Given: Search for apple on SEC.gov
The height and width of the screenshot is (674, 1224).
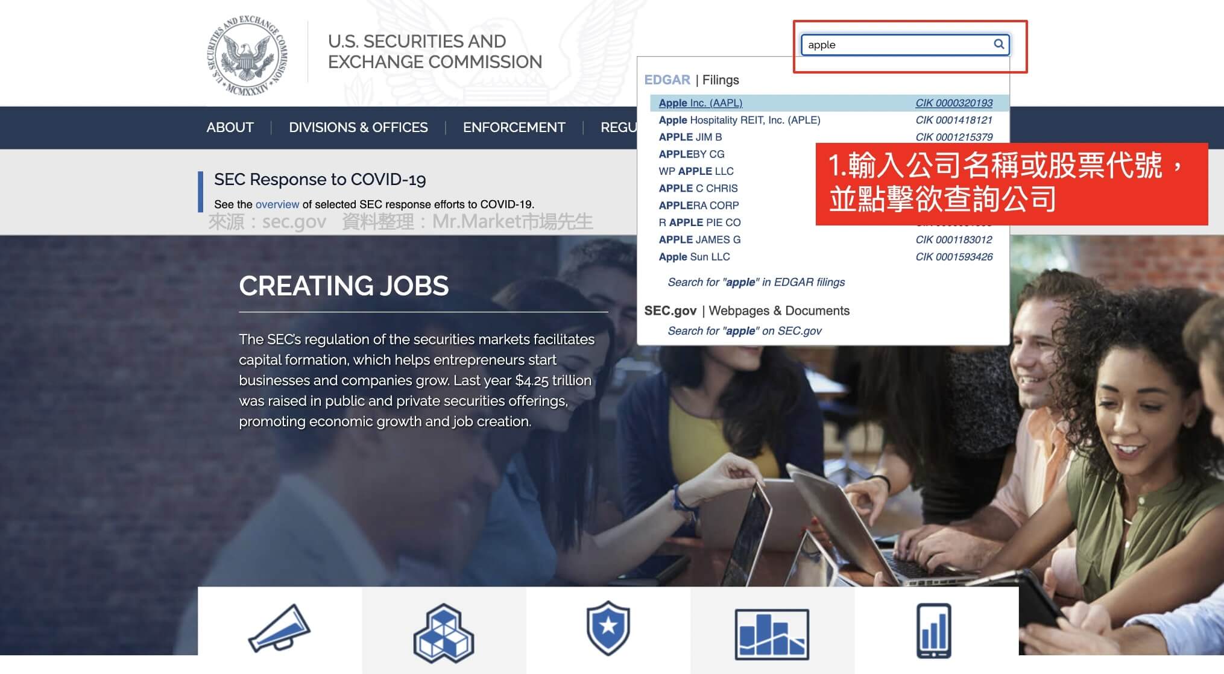Looking at the screenshot, I should [x=745, y=331].
